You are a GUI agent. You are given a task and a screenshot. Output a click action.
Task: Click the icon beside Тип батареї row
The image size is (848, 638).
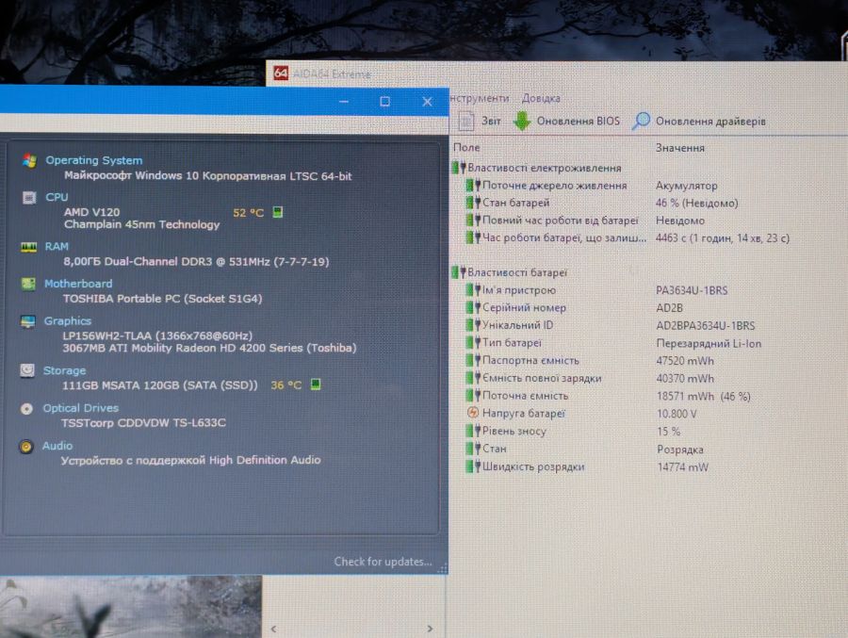coord(474,342)
